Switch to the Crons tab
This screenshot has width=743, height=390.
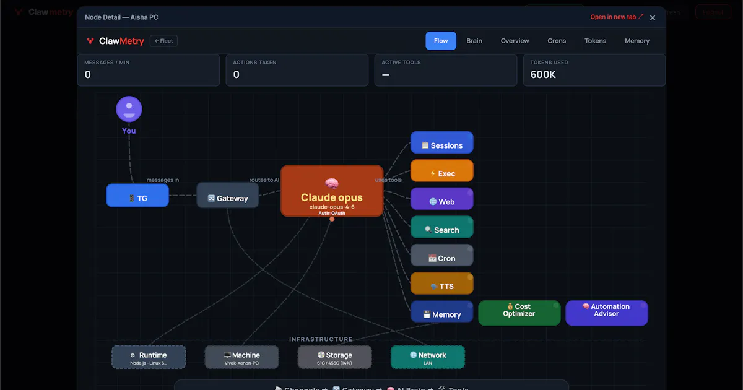coord(557,41)
